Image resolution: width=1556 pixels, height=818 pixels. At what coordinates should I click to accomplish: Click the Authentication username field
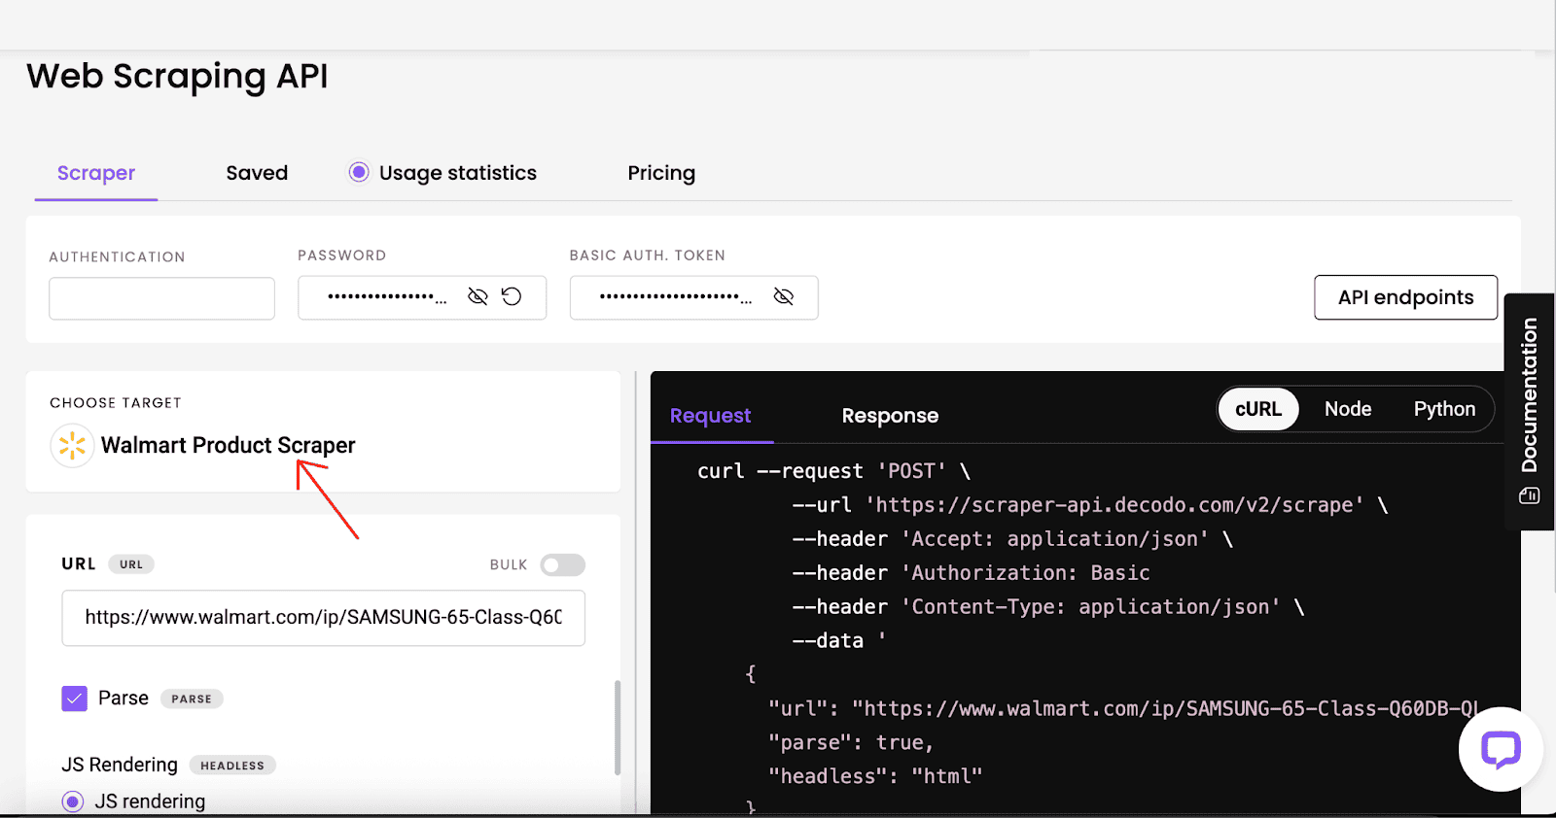pyautogui.click(x=161, y=298)
